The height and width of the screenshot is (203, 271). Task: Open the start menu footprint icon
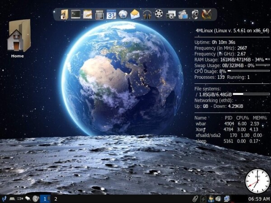(x=4, y=198)
